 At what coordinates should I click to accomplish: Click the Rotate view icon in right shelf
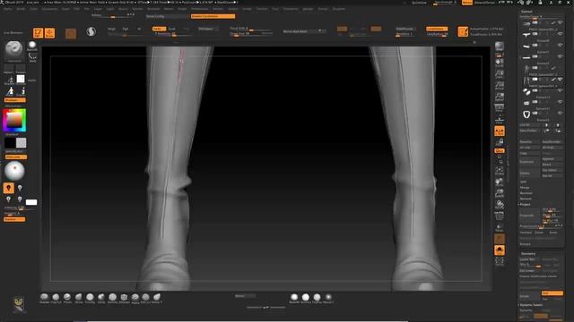500,205
